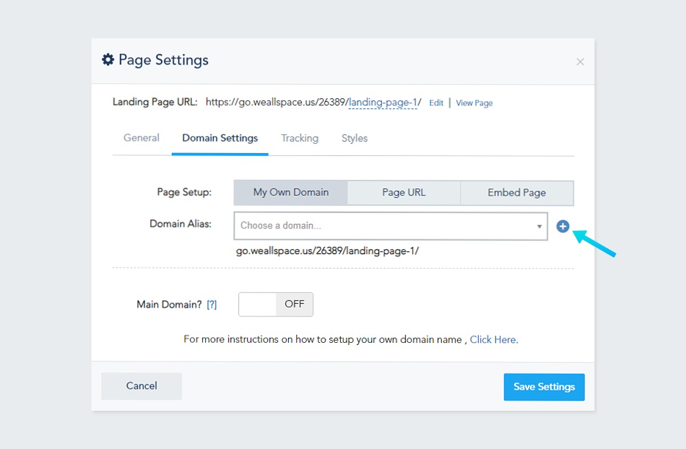This screenshot has height=449, width=686.
Task: Open the Tracking tab
Action: pos(300,138)
